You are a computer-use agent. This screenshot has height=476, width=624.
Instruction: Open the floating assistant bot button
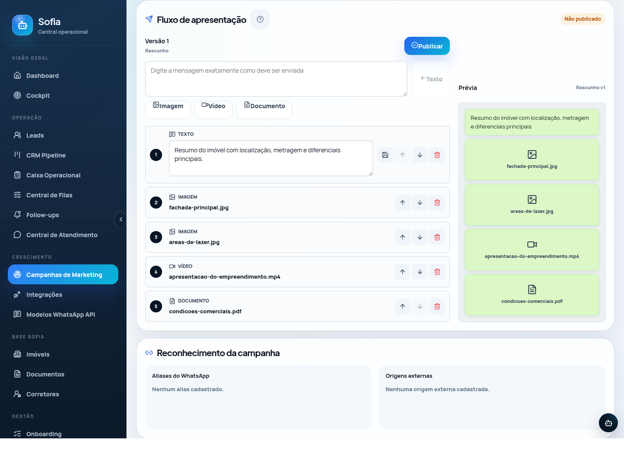[x=608, y=423]
